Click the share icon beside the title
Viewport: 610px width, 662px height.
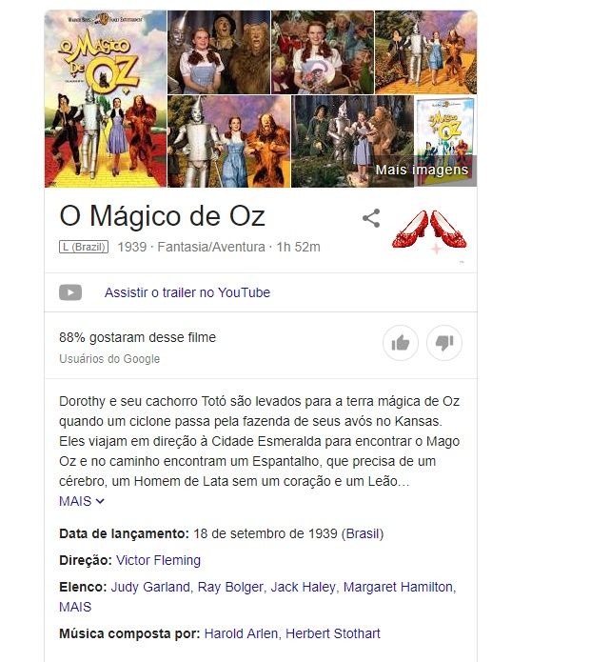[x=371, y=218]
